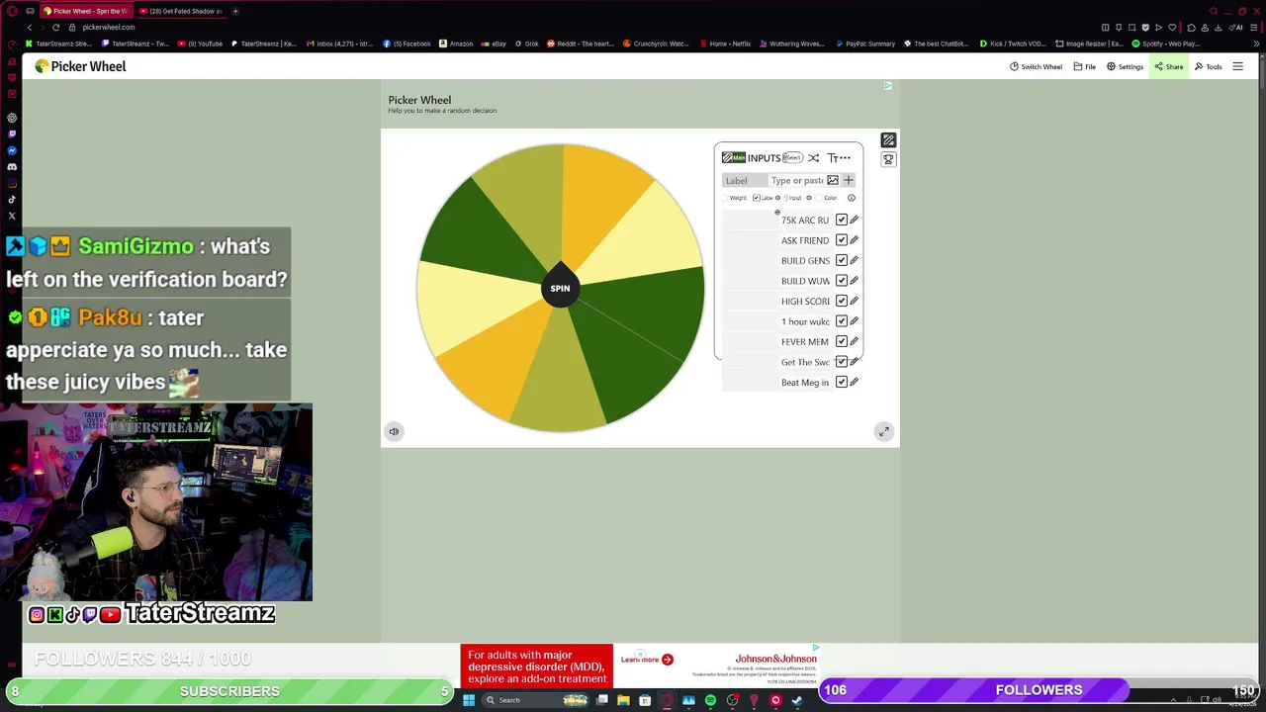
Task: Uncheck the 'ASK FRIEND' input
Action: pyautogui.click(x=842, y=240)
